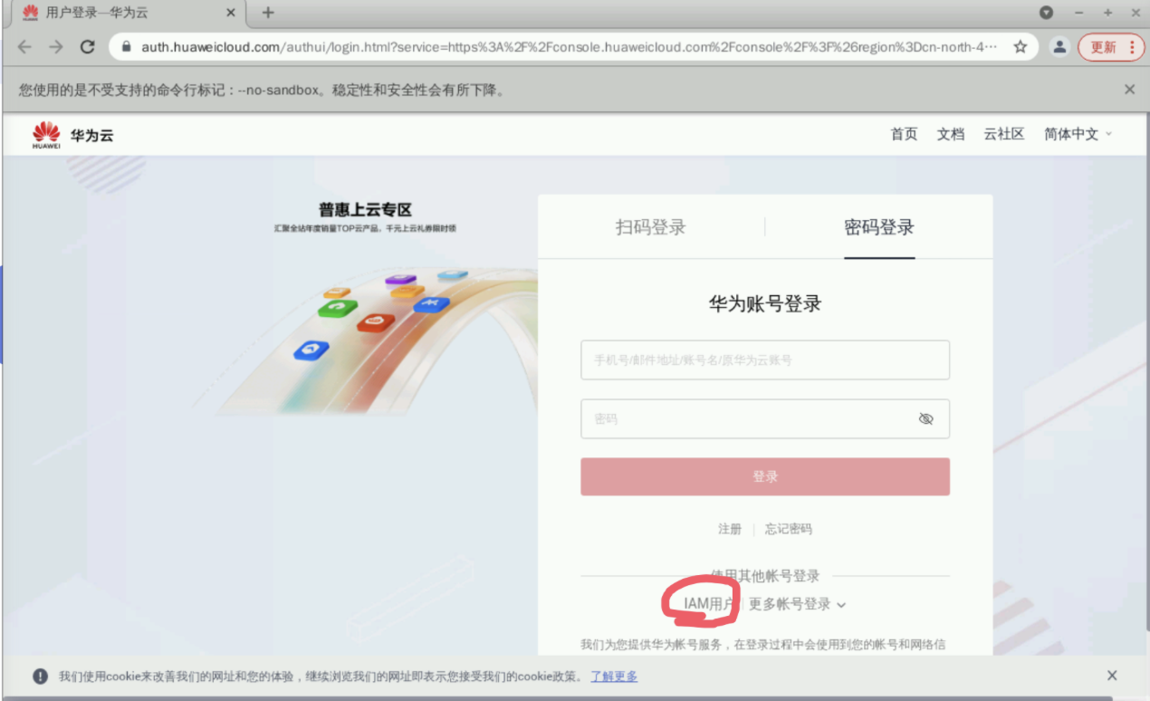This screenshot has width=1150, height=701.
Task: Open the tab search dropdown icon
Action: [x=1046, y=13]
